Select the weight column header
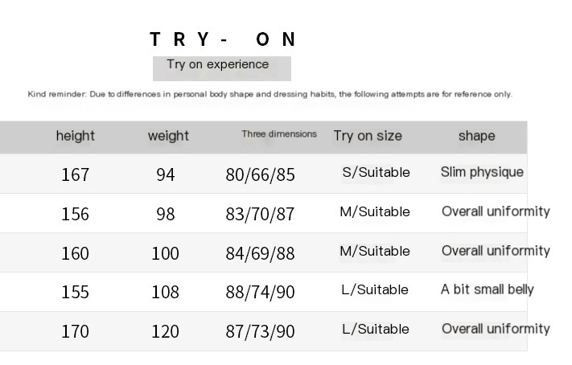This screenshot has height=365, width=572. tap(168, 136)
